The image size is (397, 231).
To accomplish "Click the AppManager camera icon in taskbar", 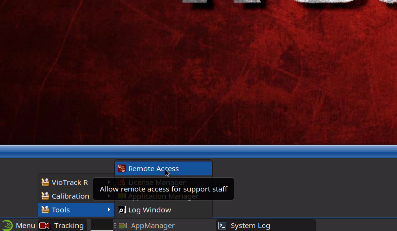I will tap(123, 226).
